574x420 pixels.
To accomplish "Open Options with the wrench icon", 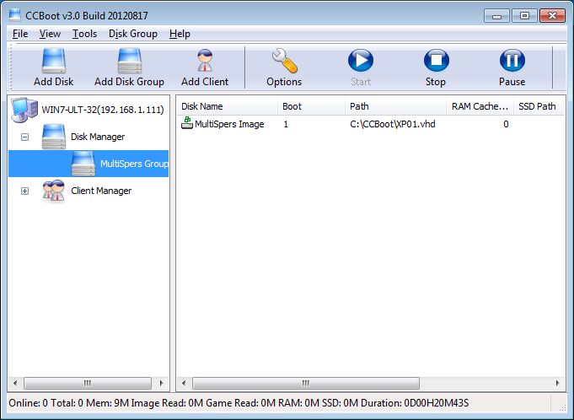I will tap(284, 61).
